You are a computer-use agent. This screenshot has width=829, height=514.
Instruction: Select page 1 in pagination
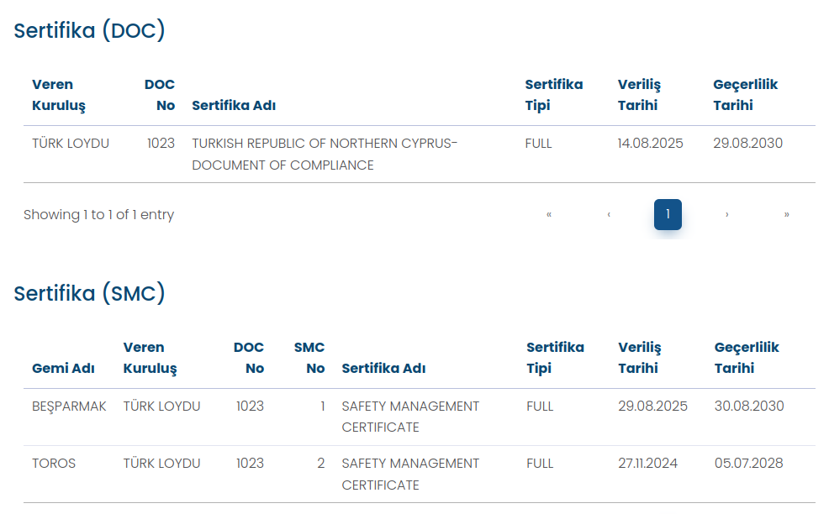pos(668,214)
